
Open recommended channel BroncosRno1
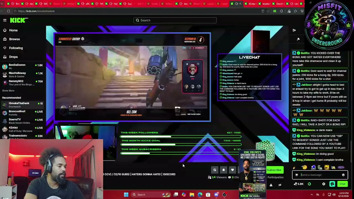pyautogui.click(x=23, y=113)
